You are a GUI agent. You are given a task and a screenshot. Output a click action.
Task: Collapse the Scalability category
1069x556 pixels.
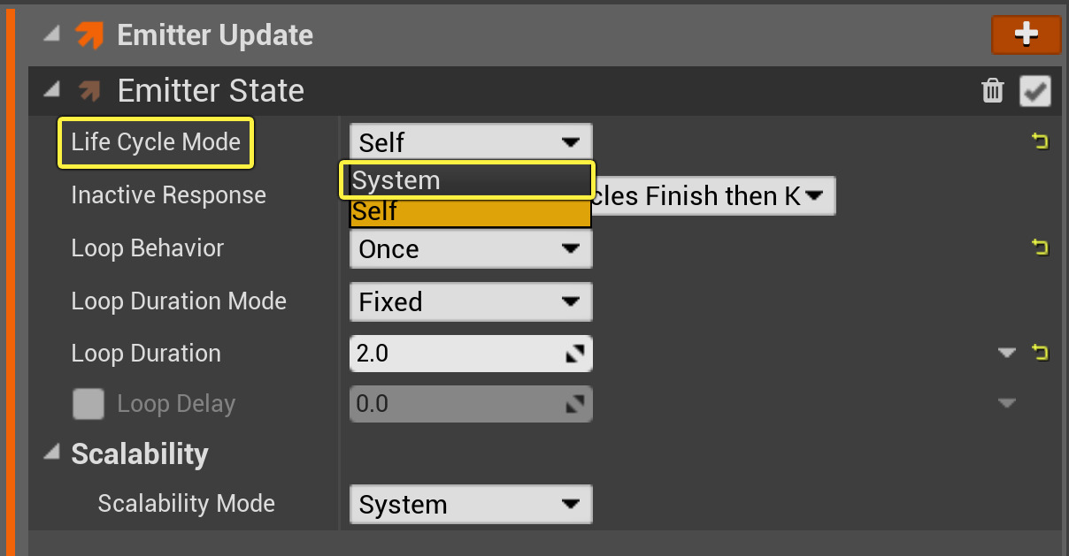[53, 453]
